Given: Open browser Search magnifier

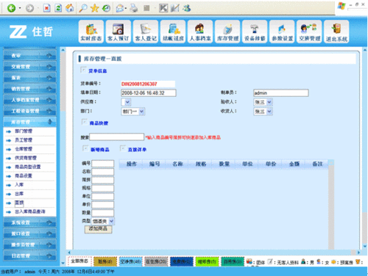Looking at the screenshot, I should pos(83,8).
